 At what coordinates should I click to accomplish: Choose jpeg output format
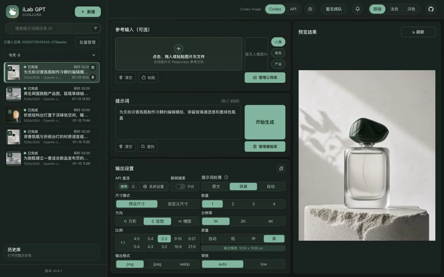157,264
